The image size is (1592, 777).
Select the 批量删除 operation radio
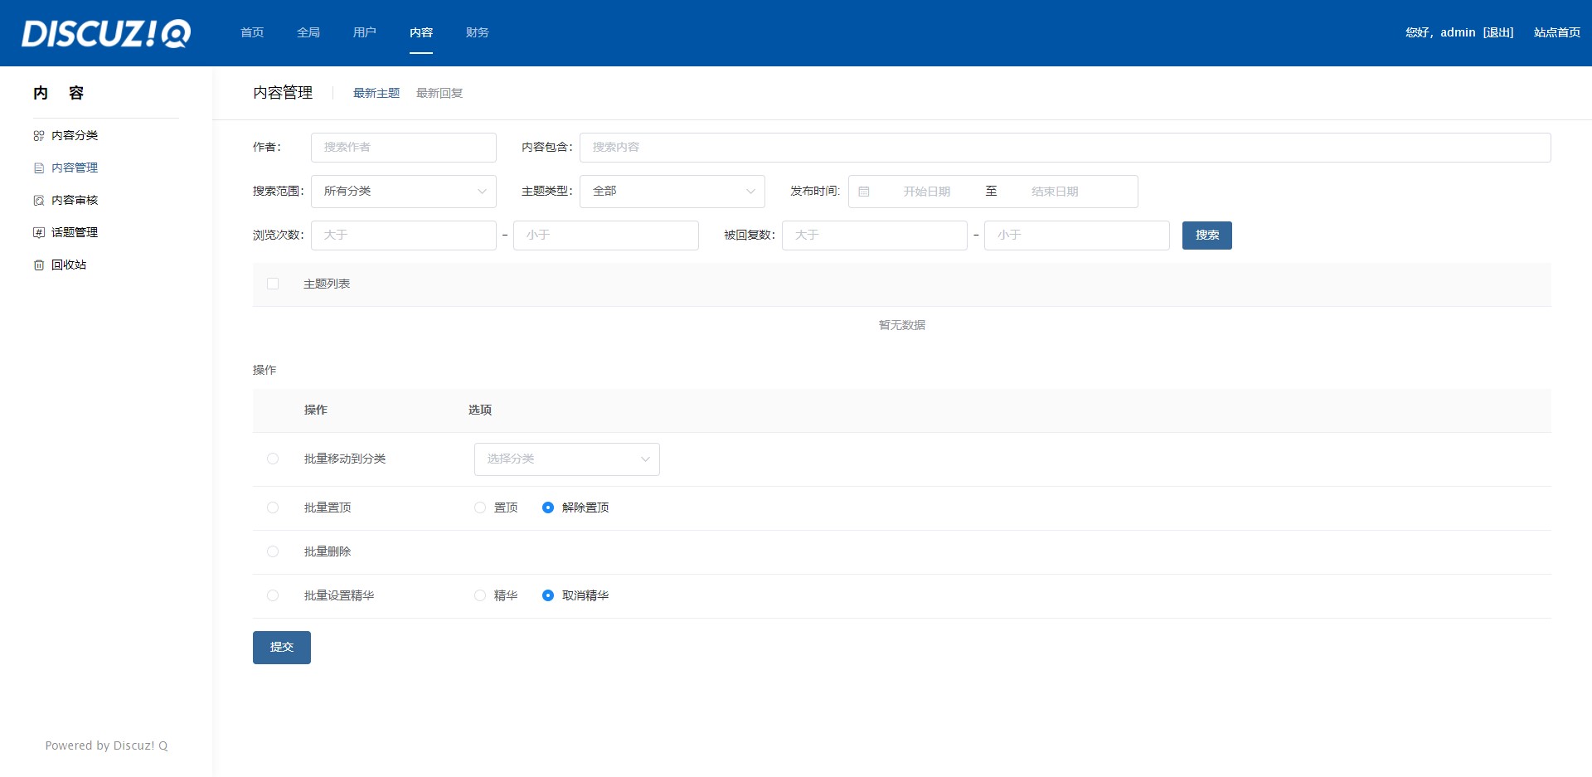273,551
